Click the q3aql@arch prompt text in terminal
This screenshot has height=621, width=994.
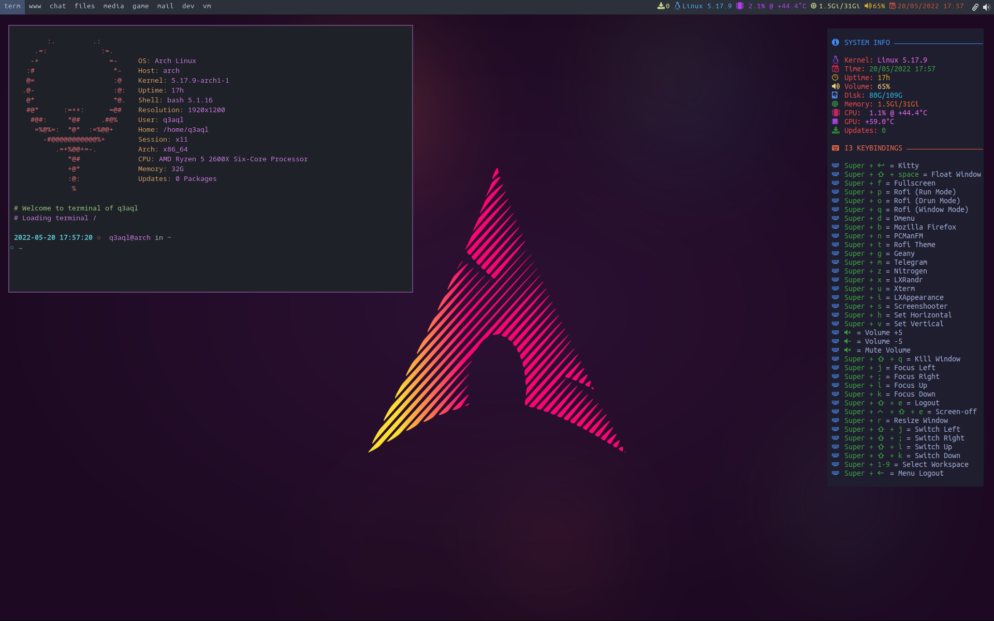[129, 237]
